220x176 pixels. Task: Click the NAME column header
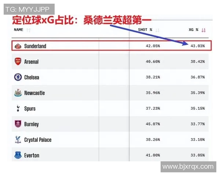coord(19,30)
